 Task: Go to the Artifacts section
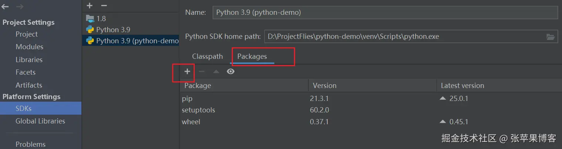(x=29, y=85)
